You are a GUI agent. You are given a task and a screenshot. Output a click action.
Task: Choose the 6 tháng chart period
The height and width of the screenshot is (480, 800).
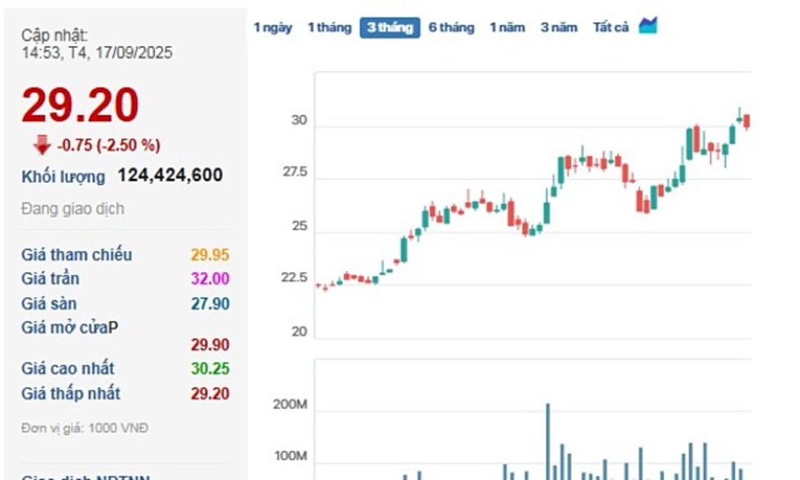click(451, 27)
